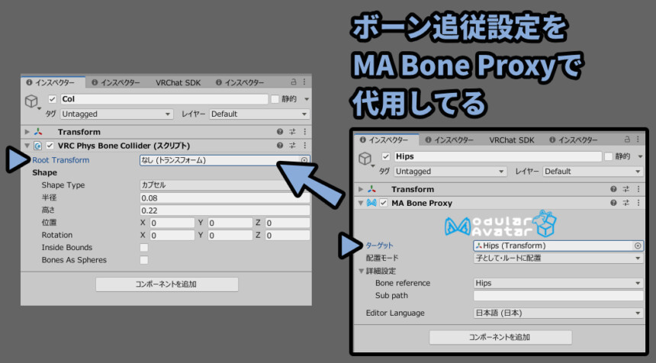656x363 pixels.
Task: Enable Bones As Spheres checkbox
Action: (x=144, y=260)
